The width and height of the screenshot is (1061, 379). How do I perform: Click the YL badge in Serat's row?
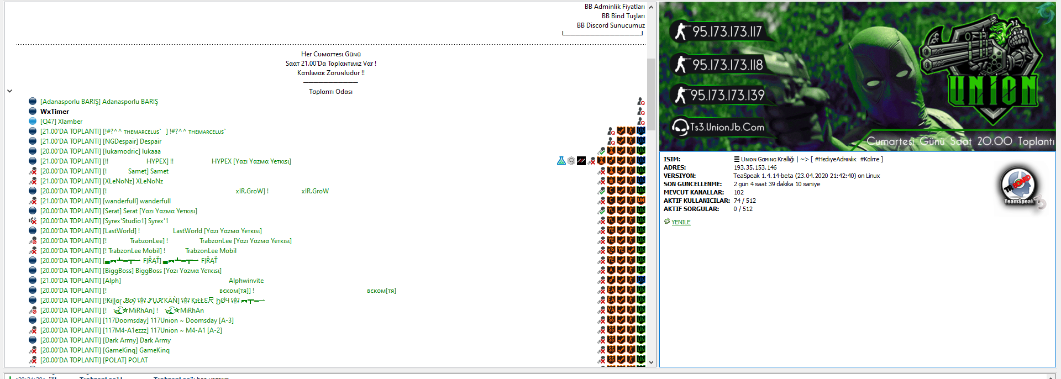(611, 210)
